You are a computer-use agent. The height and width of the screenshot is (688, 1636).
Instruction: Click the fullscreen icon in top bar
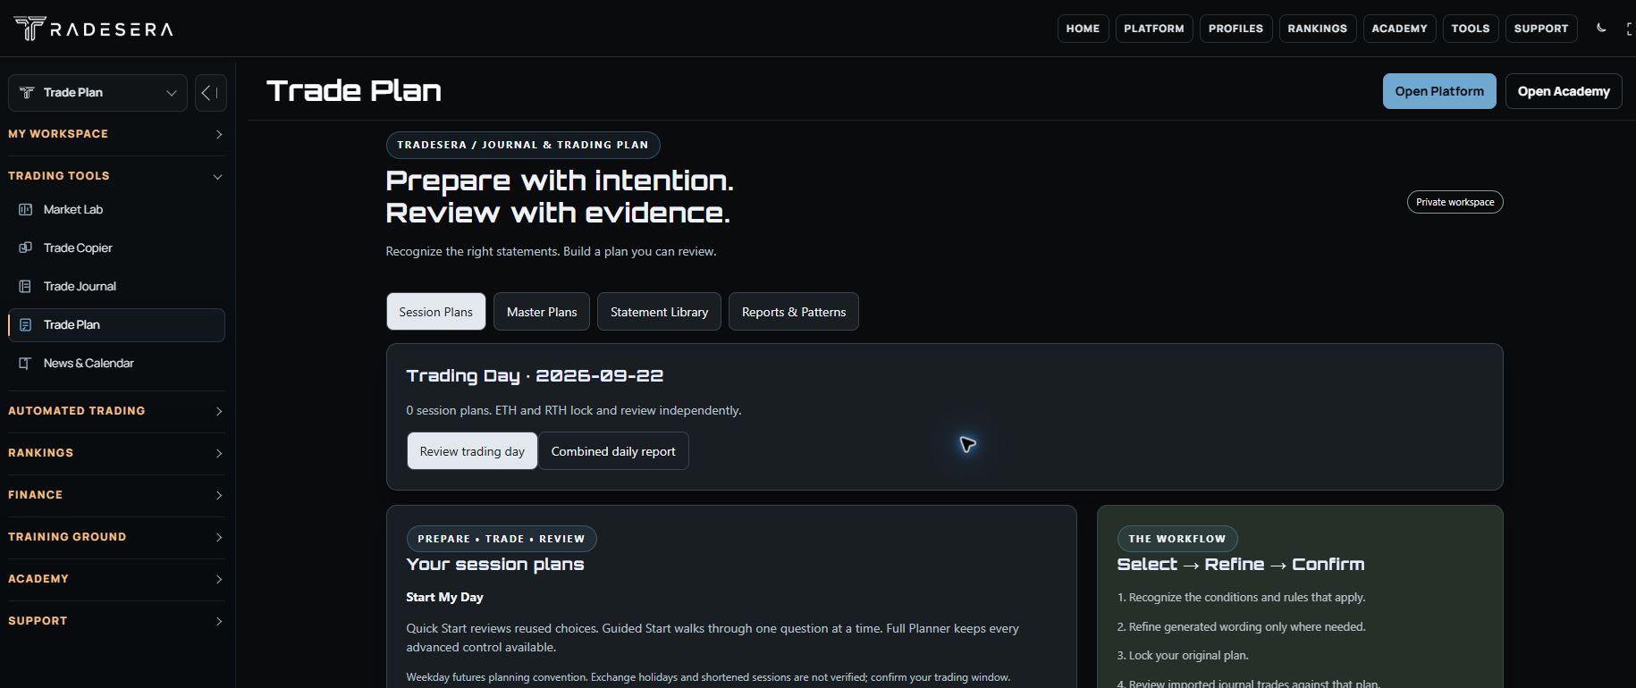pyautogui.click(x=1631, y=29)
